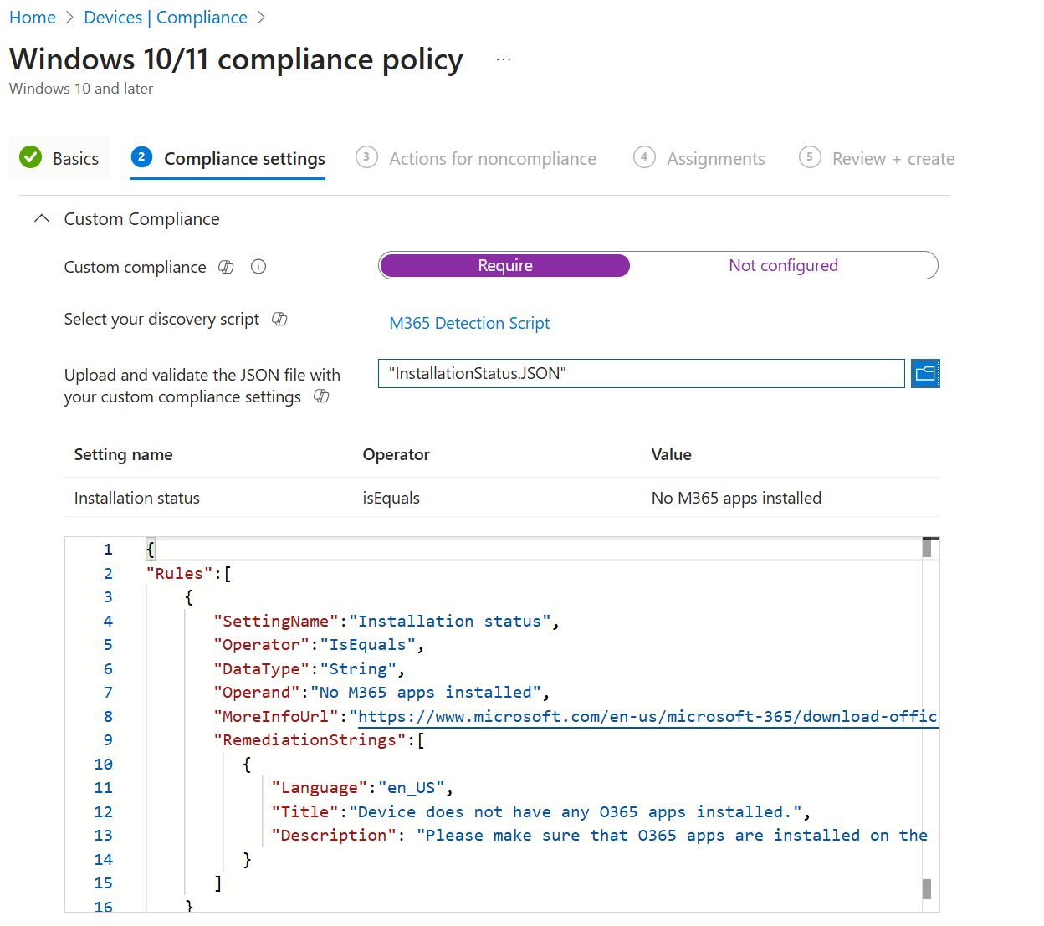This screenshot has width=1044, height=926.
Task: Click the isEquals operator cell
Action: (391, 498)
